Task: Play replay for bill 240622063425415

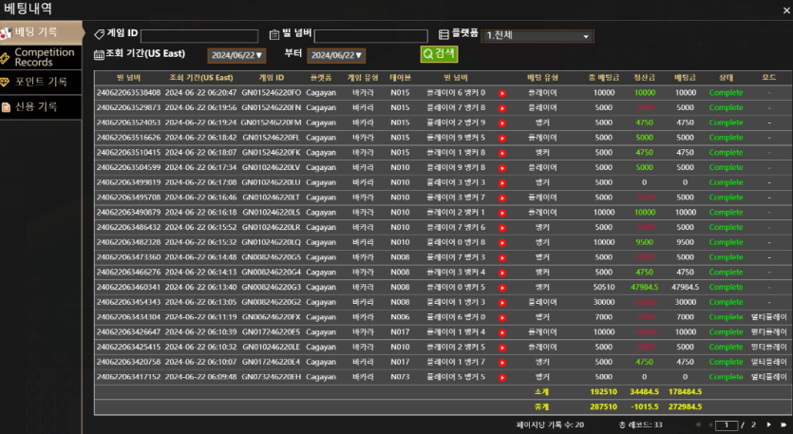Action: click(502, 348)
